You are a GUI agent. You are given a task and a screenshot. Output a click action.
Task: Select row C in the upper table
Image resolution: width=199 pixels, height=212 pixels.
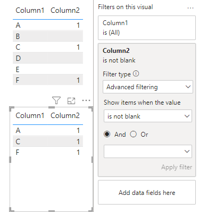(48, 47)
